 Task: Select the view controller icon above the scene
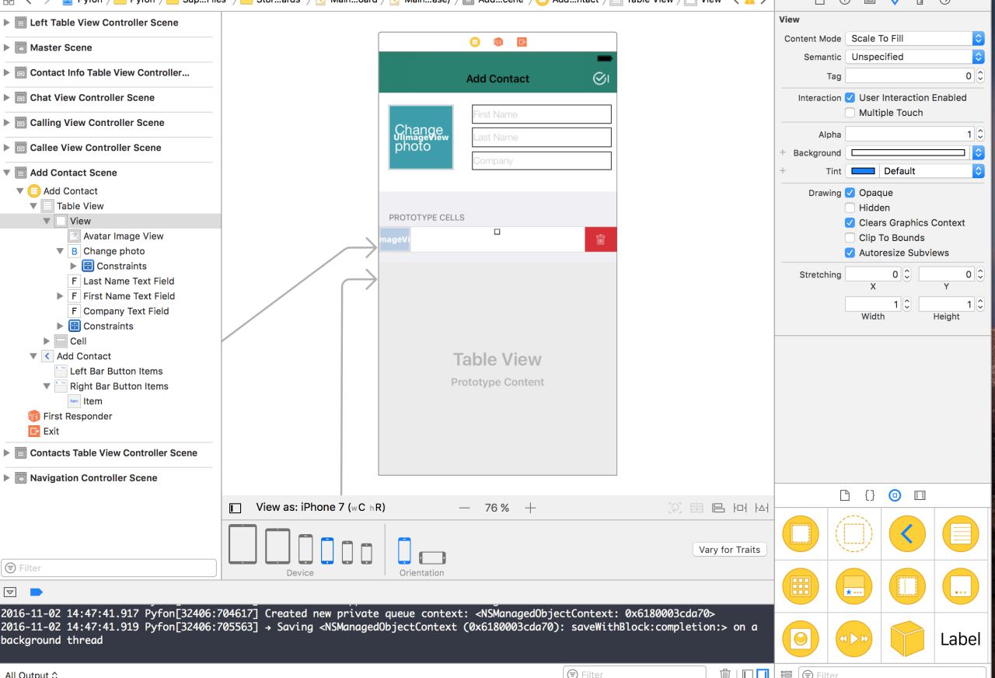pos(474,41)
